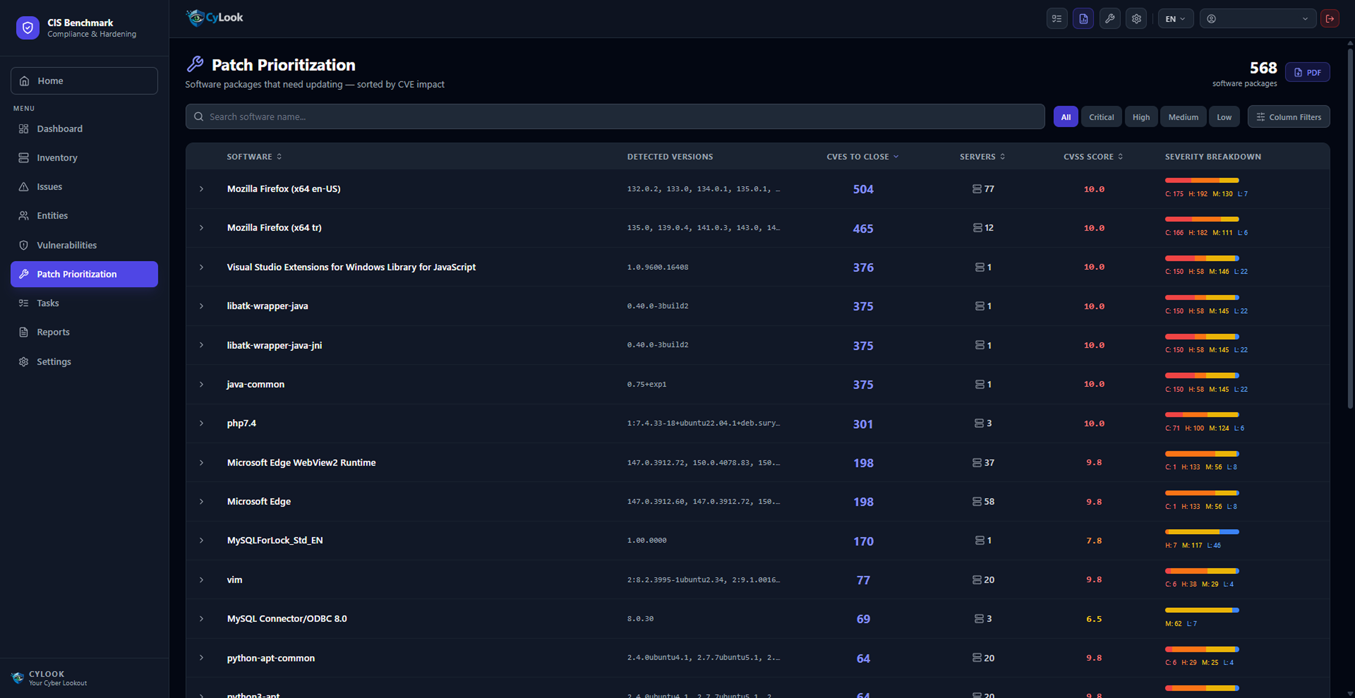1355x698 pixels.
Task: Click the severity bar for php7.4
Action: click(x=1202, y=415)
